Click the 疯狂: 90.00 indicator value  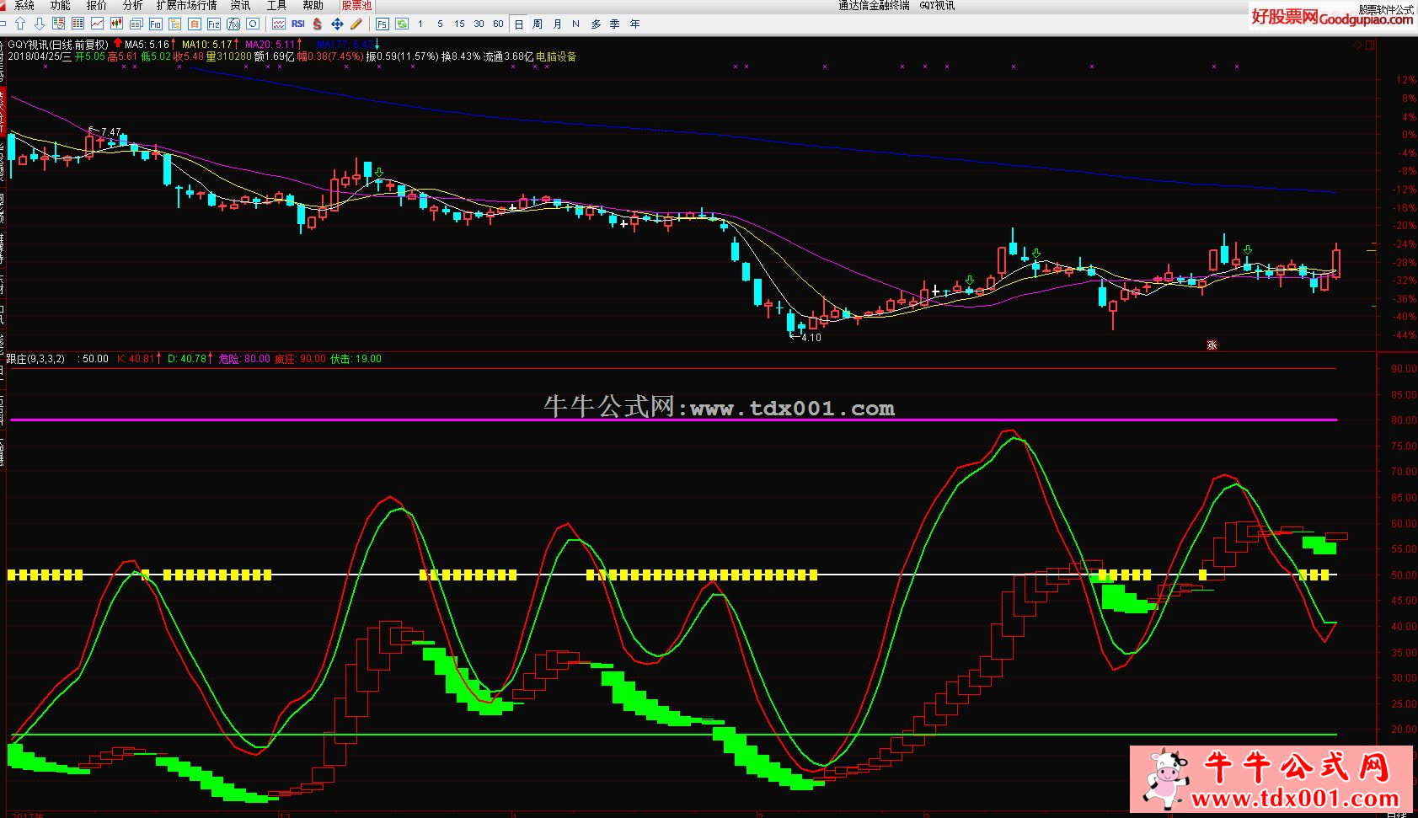(x=300, y=359)
